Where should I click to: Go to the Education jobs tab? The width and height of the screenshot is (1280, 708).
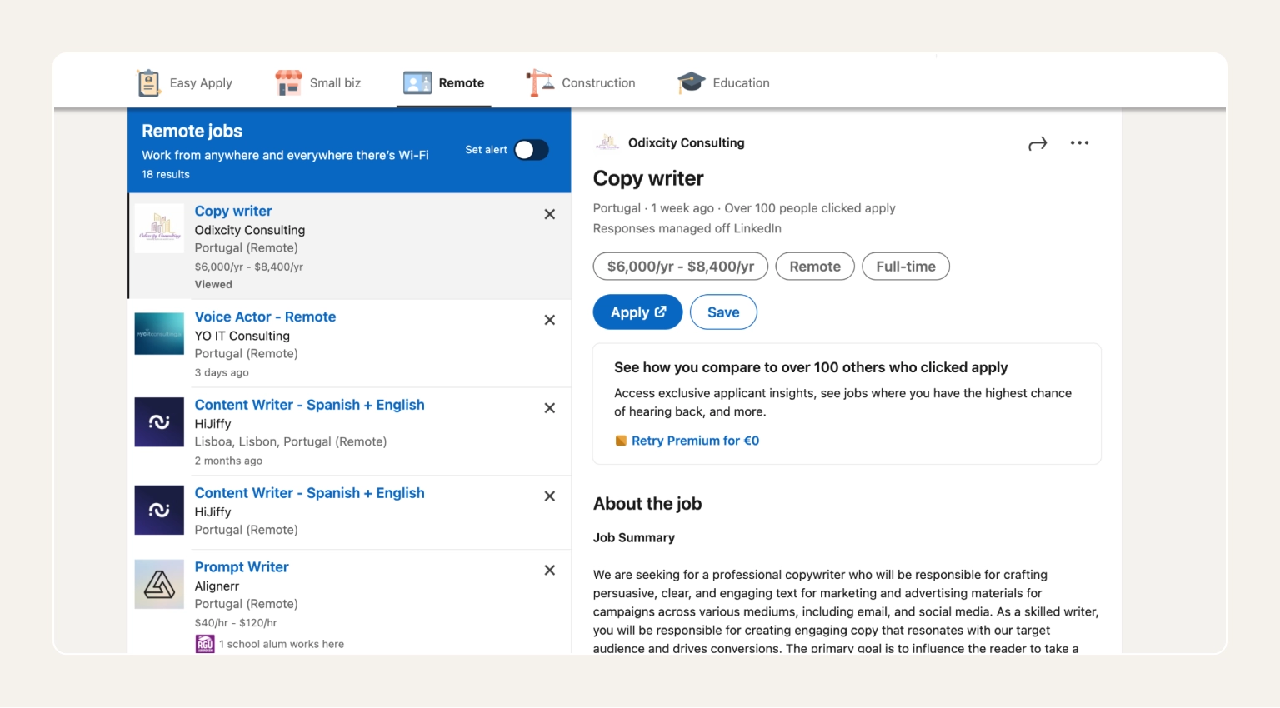(723, 82)
